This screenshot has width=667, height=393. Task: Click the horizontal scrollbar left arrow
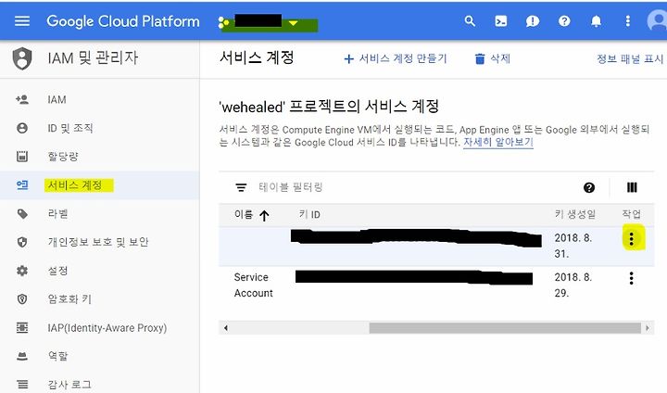pos(226,328)
